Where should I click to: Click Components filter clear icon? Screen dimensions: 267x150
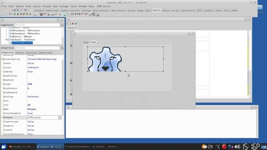[x=62, y=25]
